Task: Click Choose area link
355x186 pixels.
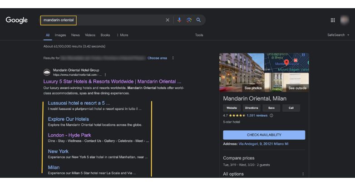Action: (157, 58)
